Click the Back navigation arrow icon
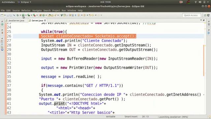211x119 pixels. (x=93, y=15)
